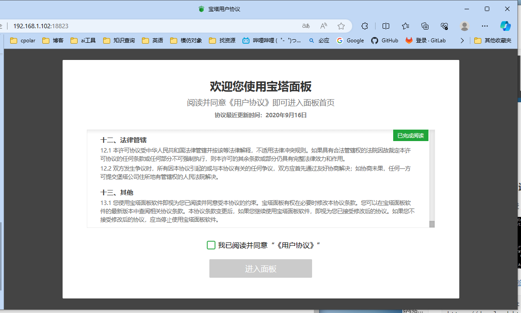Open the 找资源 bookmarks folder
The width and height of the screenshot is (521, 313).
(222, 41)
